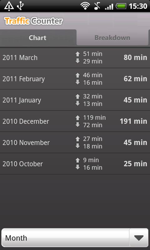The height and width of the screenshot is (250, 150).
Task: Select the 2011 February entry
Action: pyautogui.click(x=75, y=79)
